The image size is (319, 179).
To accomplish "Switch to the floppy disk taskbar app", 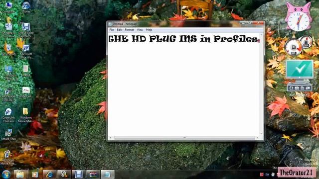I will [78, 175].
